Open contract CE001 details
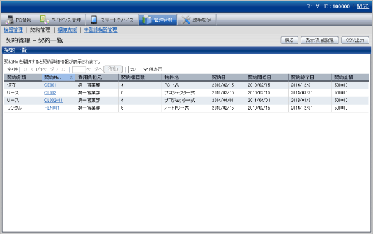 pos(50,85)
